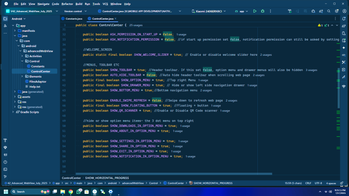The width and height of the screenshot is (349, 196).
Task: Open IDE settings gear in top toolbar
Action: coord(336,11)
